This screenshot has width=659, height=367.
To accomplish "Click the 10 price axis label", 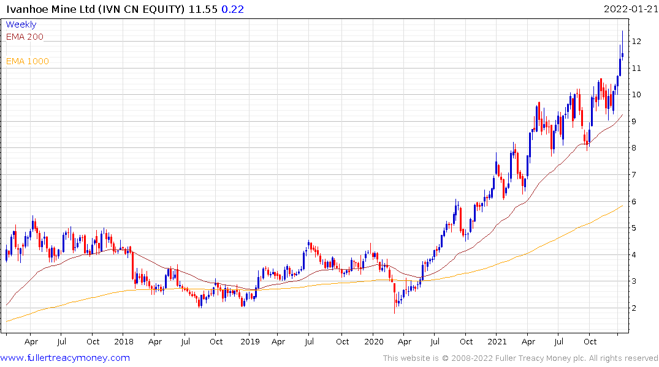I will click(636, 94).
